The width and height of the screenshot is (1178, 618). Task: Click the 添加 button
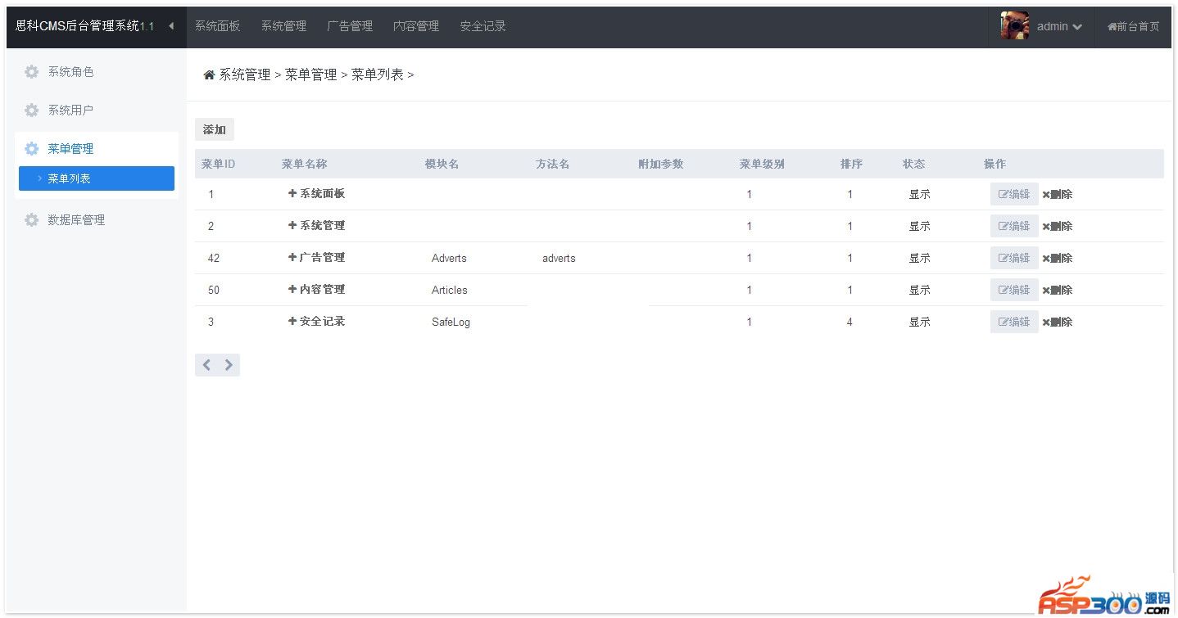pyautogui.click(x=215, y=129)
